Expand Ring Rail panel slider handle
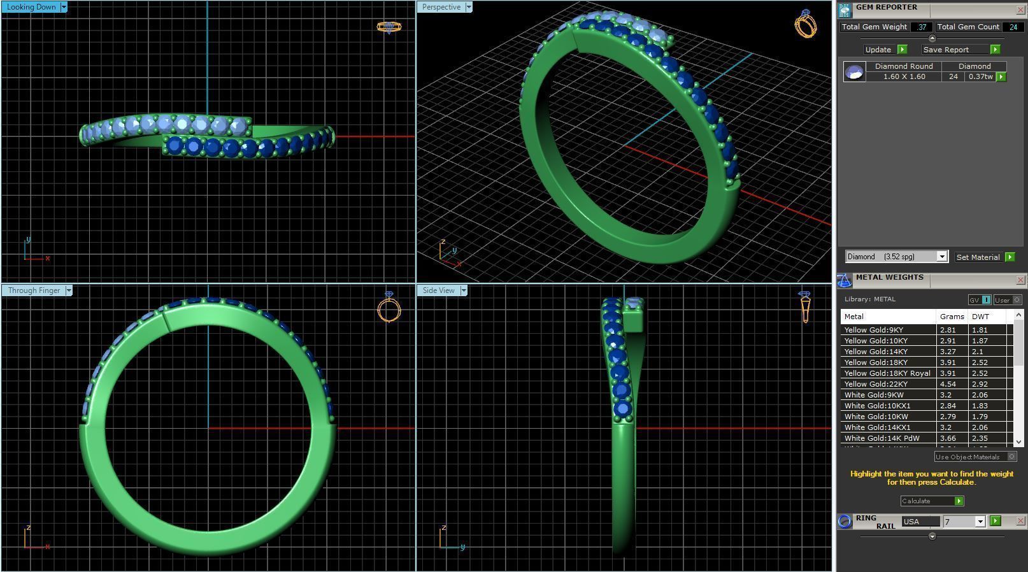The image size is (1028, 572). (x=932, y=536)
